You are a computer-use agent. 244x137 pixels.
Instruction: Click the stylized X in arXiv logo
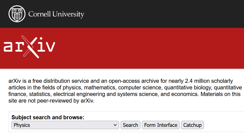pyautogui.click(x=31, y=47)
